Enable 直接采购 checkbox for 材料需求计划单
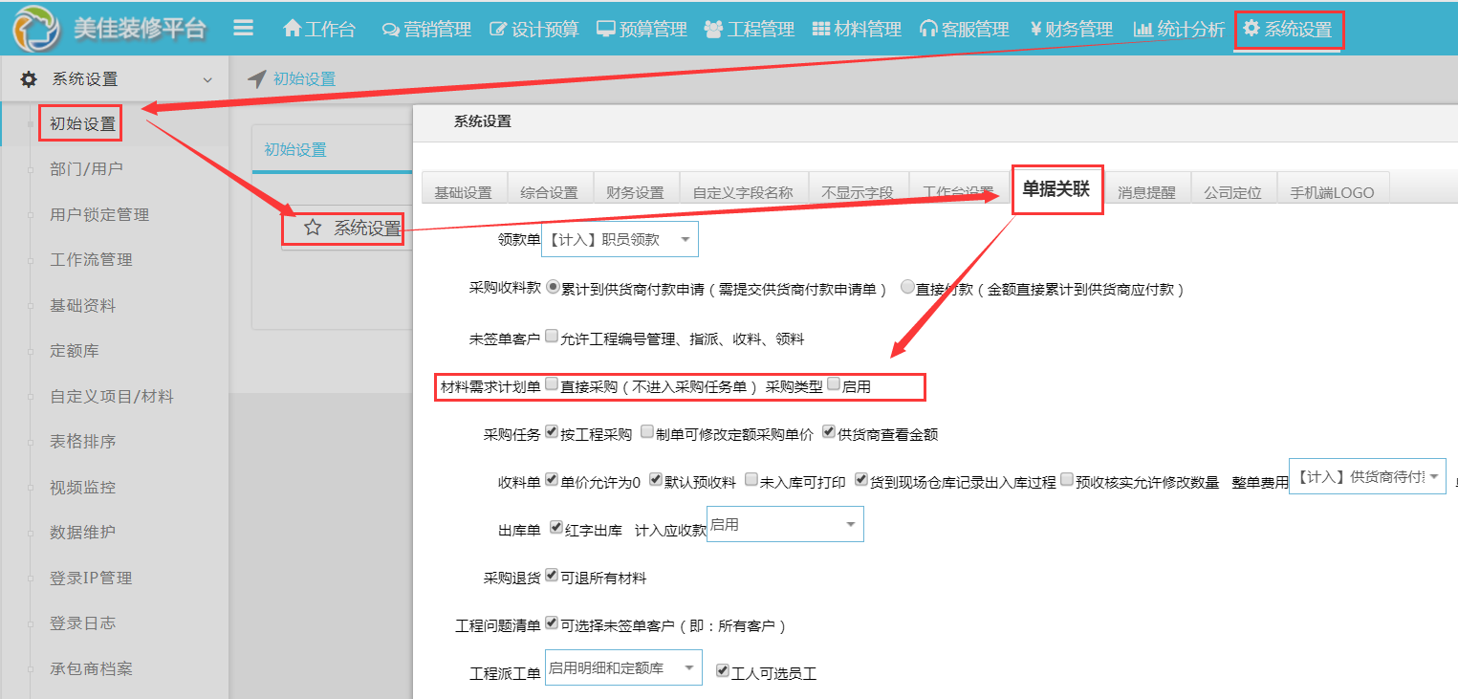 click(x=552, y=384)
